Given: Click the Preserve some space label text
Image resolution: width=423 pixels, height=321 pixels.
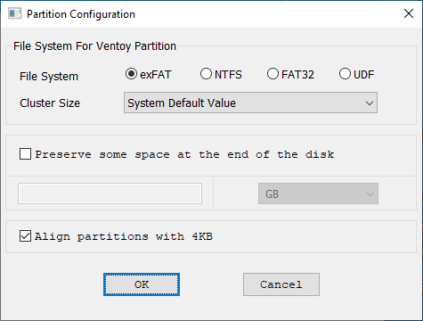Looking at the screenshot, I should pyautogui.click(x=184, y=154).
